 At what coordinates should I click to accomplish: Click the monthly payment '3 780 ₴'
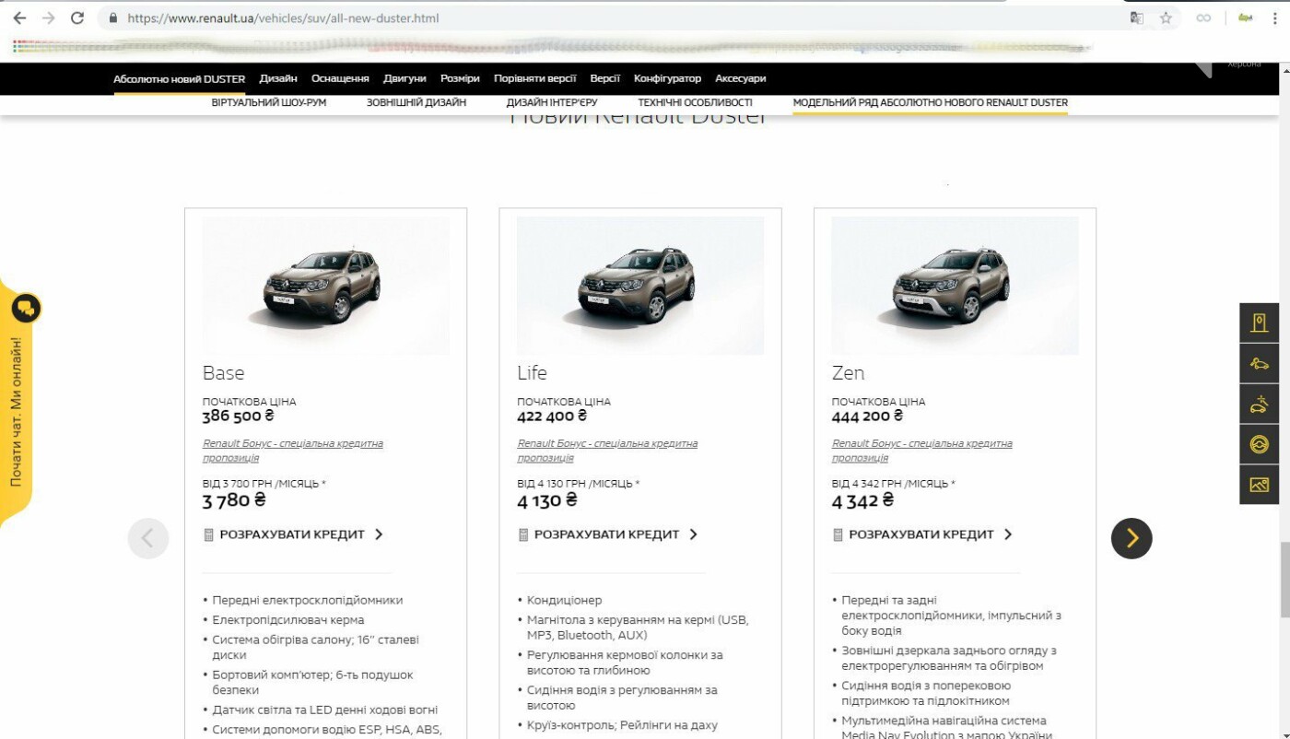click(x=235, y=500)
